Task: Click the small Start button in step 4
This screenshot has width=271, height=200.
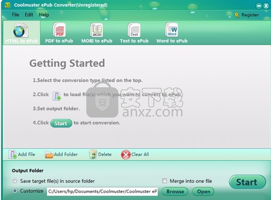Action: pyautogui.click(x=61, y=123)
